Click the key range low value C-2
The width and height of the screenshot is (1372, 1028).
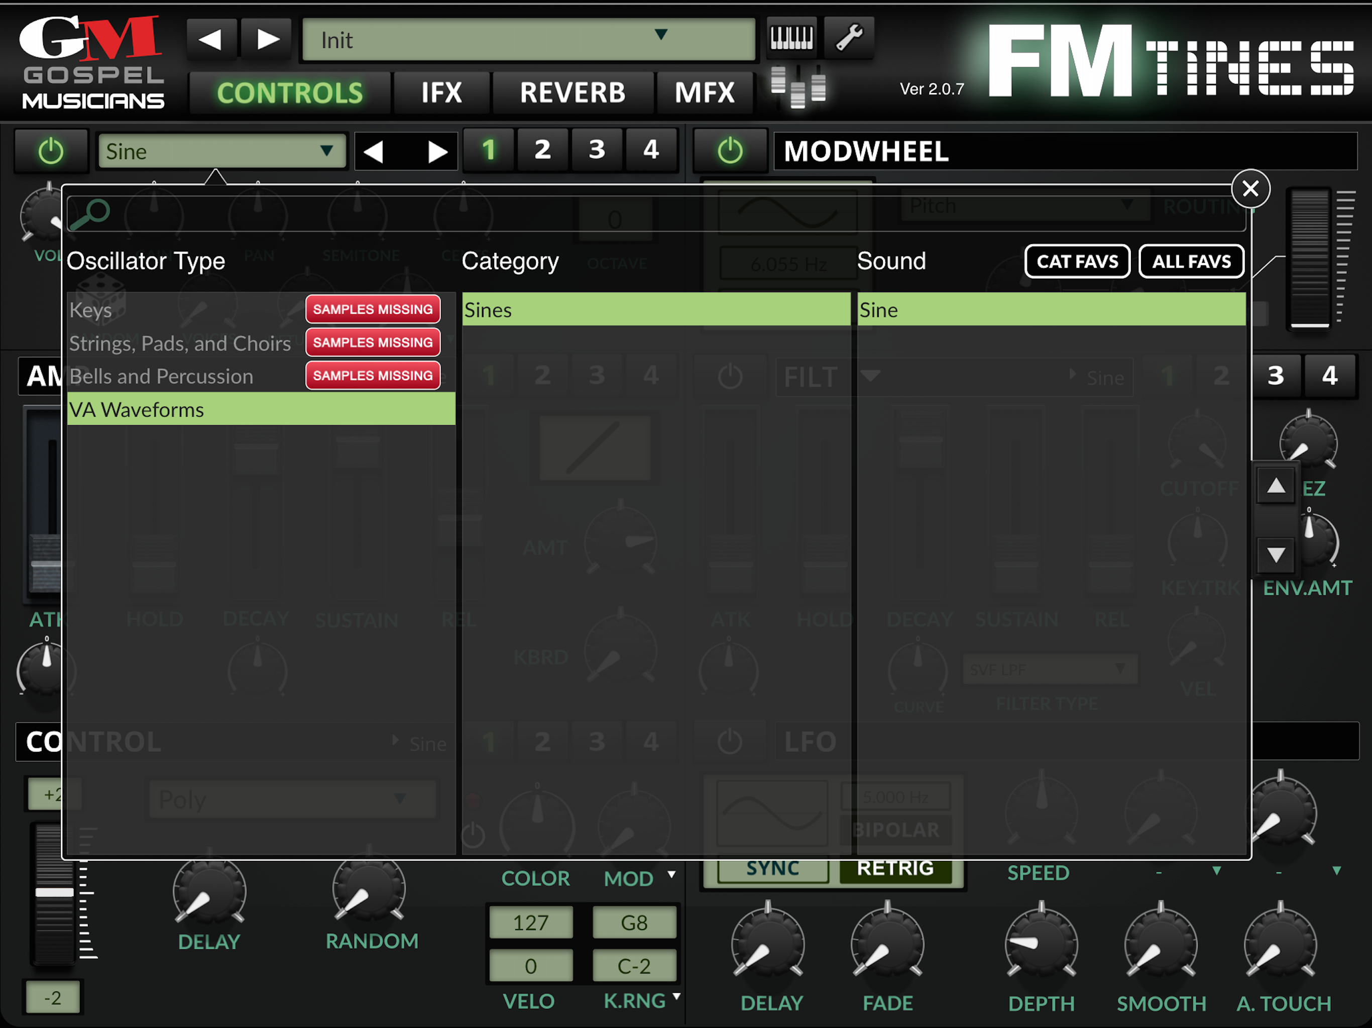[634, 965]
